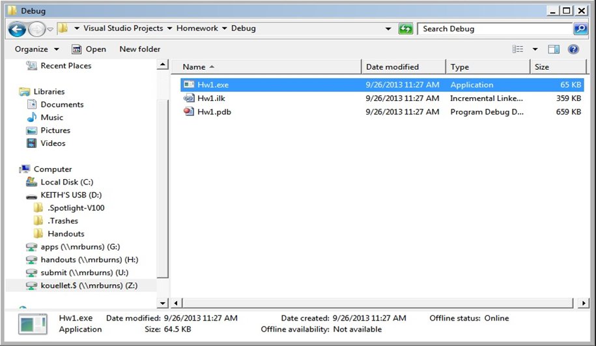Image resolution: width=596 pixels, height=346 pixels.
Task: Click Hw1.exe thumbnail in details pane
Action: [33, 324]
